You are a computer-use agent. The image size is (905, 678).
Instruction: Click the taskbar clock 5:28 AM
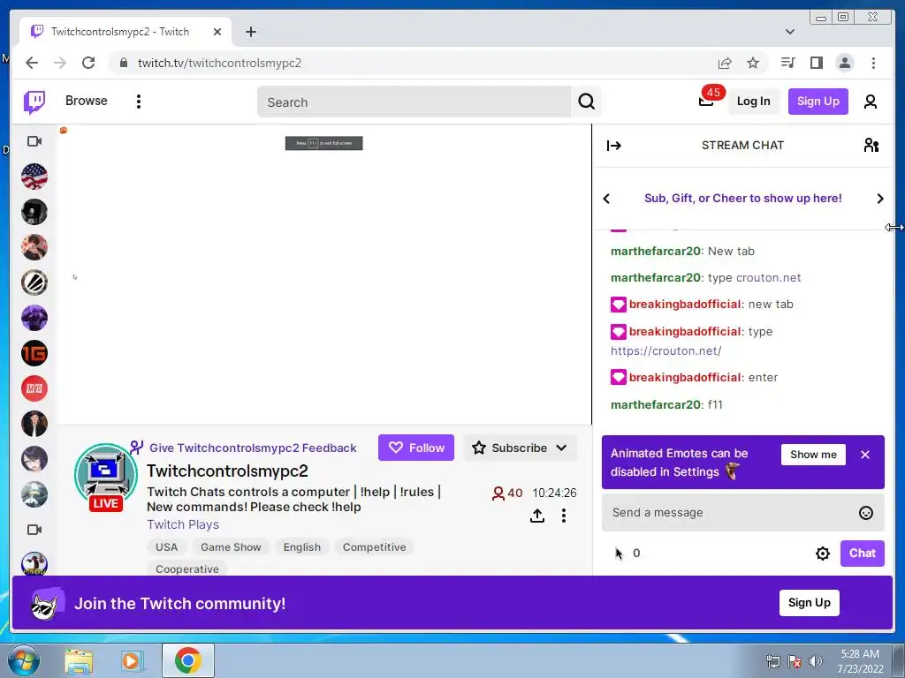tap(860, 654)
